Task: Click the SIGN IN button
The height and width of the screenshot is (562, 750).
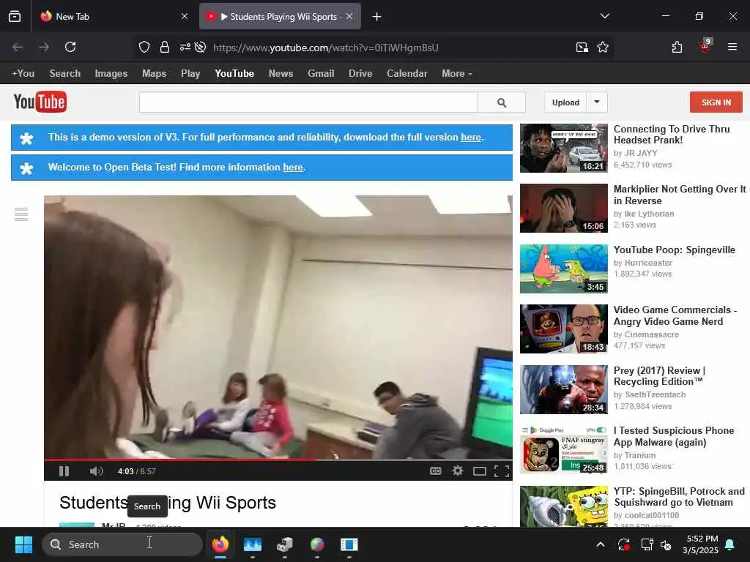Action: (x=716, y=102)
